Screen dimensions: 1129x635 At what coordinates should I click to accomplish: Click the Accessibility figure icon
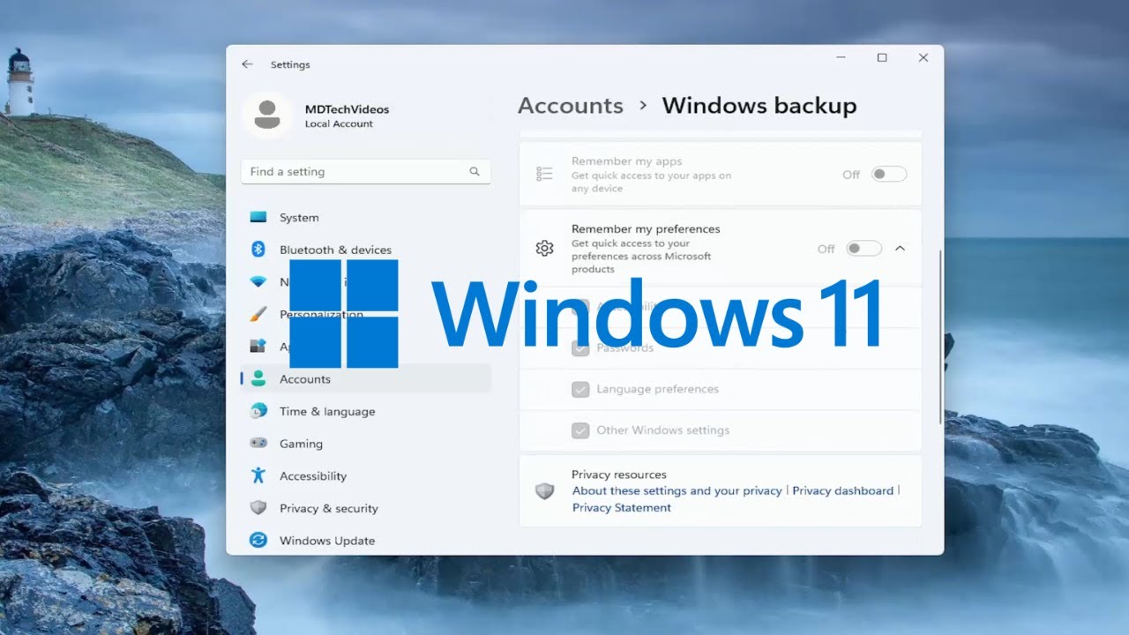tap(258, 476)
